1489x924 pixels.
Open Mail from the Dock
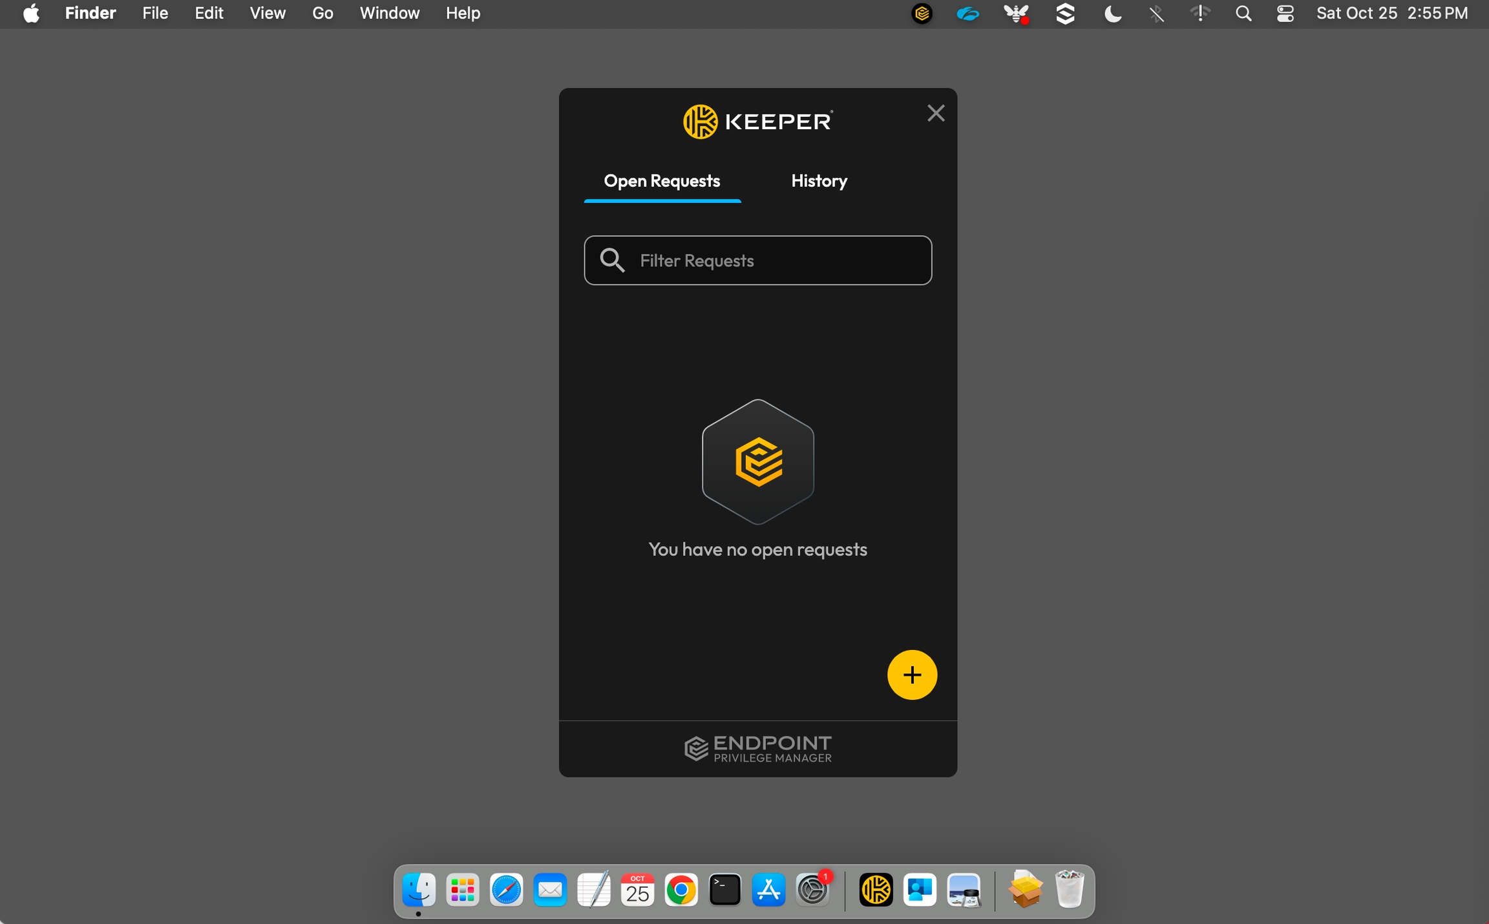click(550, 890)
